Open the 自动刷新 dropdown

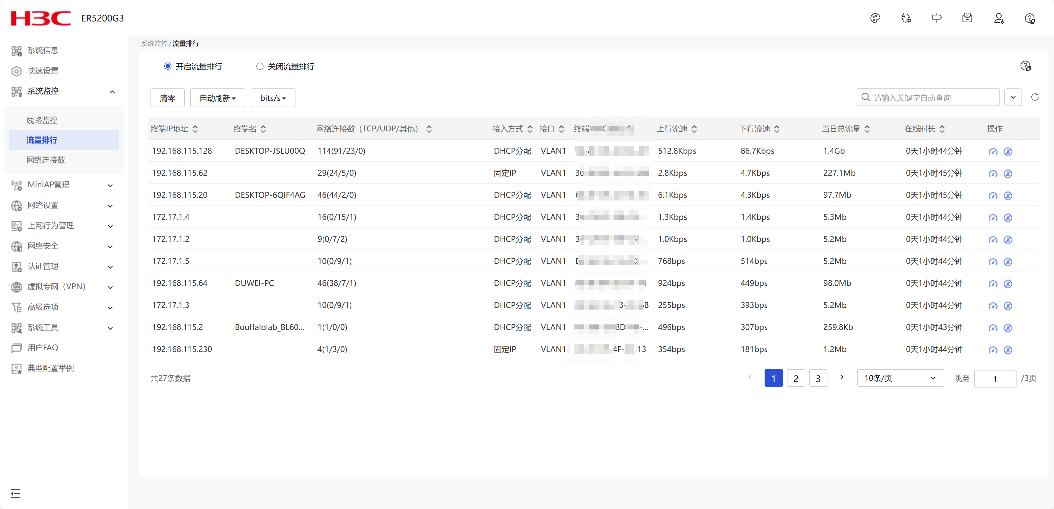217,98
